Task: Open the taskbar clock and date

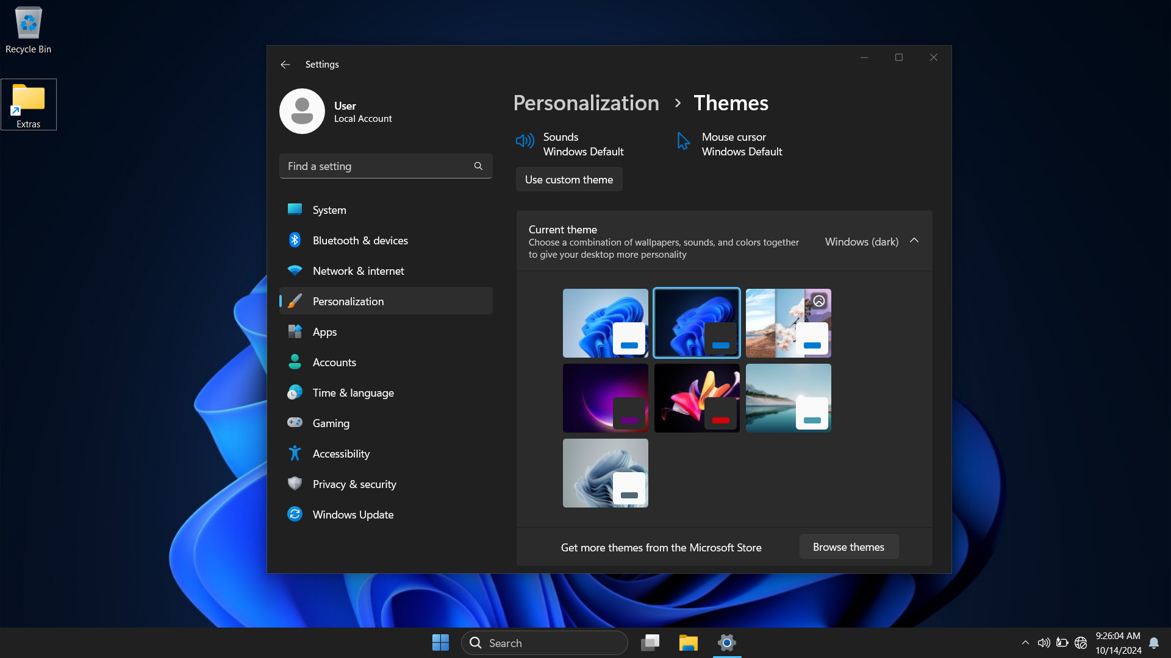Action: pyautogui.click(x=1118, y=643)
